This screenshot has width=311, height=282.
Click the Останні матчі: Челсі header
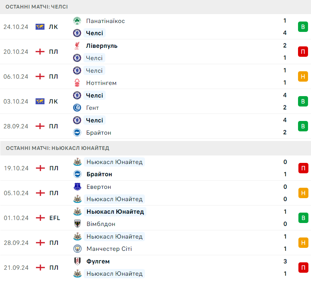pos(37,7)
